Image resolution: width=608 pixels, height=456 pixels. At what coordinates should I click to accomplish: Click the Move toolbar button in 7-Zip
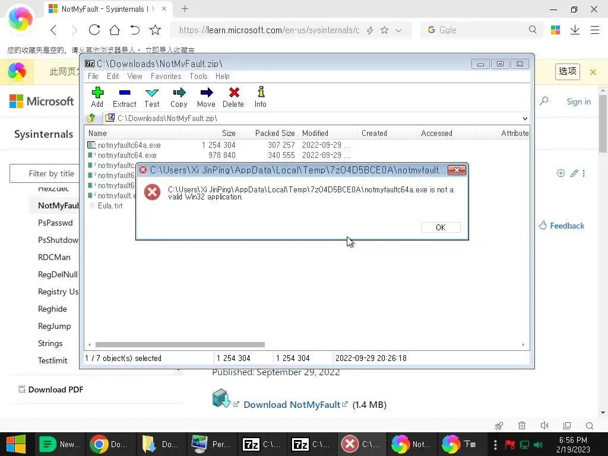(x=206, y=97)
